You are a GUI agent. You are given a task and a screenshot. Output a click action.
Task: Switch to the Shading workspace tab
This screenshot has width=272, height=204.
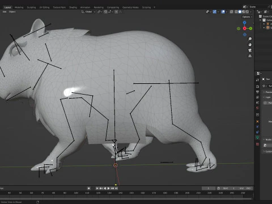pos(73,7)
